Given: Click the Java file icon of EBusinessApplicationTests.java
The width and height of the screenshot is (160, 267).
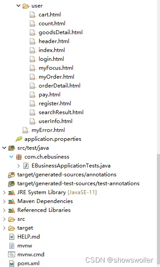Looking at the screenshot, I should pyautogui.click(x=26, y=166).
